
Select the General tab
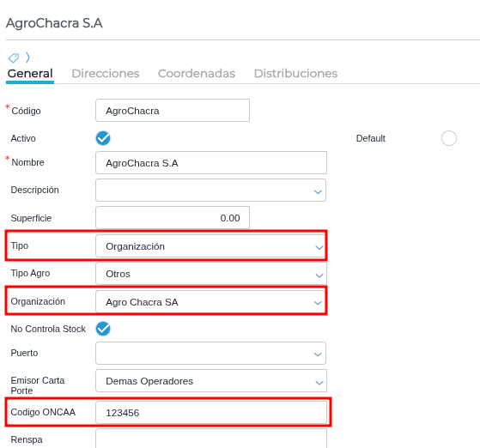click(x=30, y=74)
